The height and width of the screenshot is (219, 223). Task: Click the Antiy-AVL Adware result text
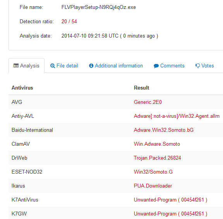tap(177, 116)
